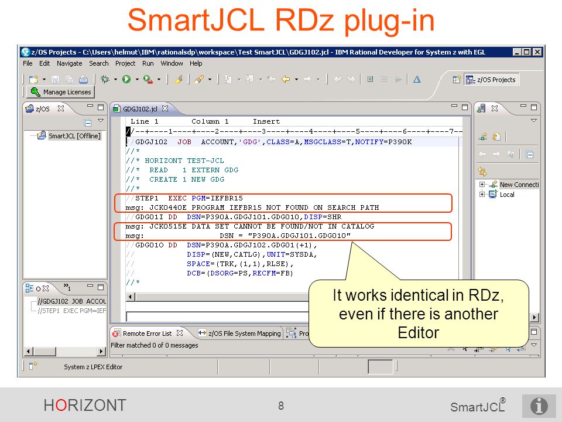The image size is (562, 422).
Task: Expand the New Connection tree node
Action: click(x=482, y=185)
